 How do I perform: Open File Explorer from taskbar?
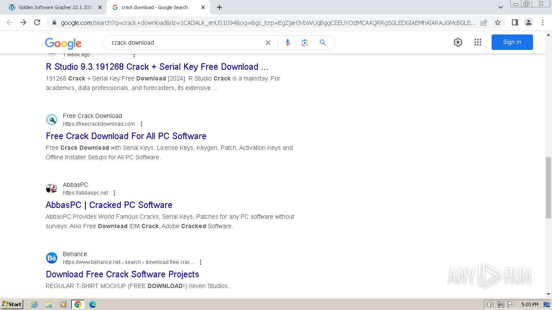(x=49, y=304)
